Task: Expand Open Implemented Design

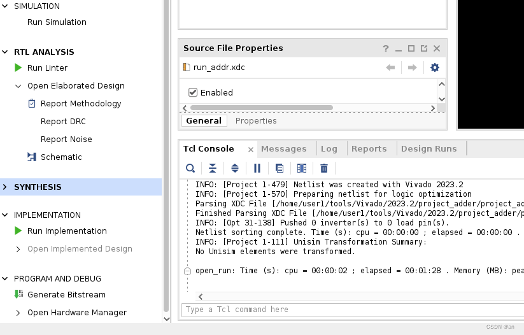Action: (18, 249)
